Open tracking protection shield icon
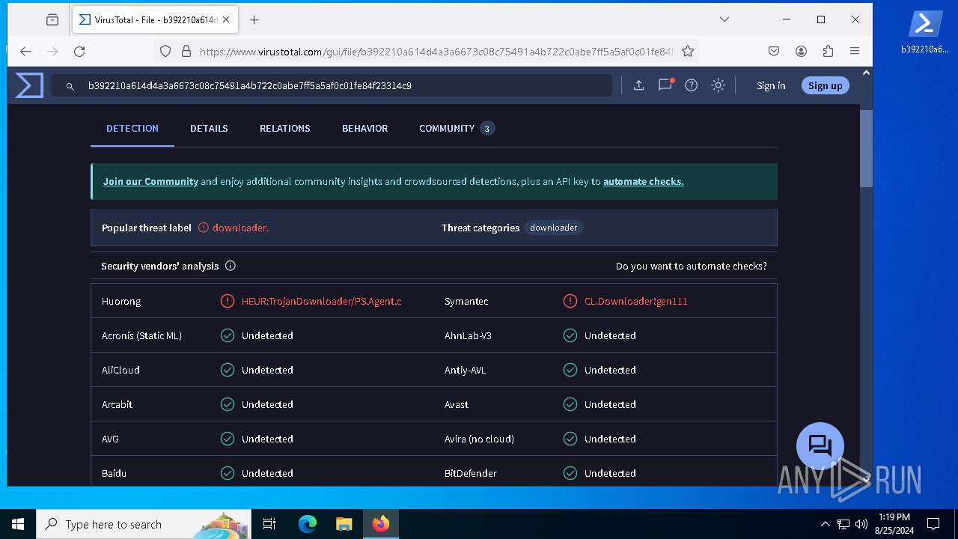958x539 pixels. click(x=165, y=52)
